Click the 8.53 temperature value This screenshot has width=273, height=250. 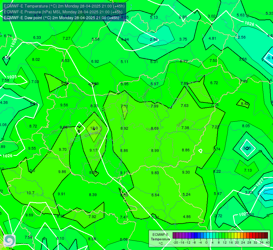pyautogui.click(x=66, y=61)
